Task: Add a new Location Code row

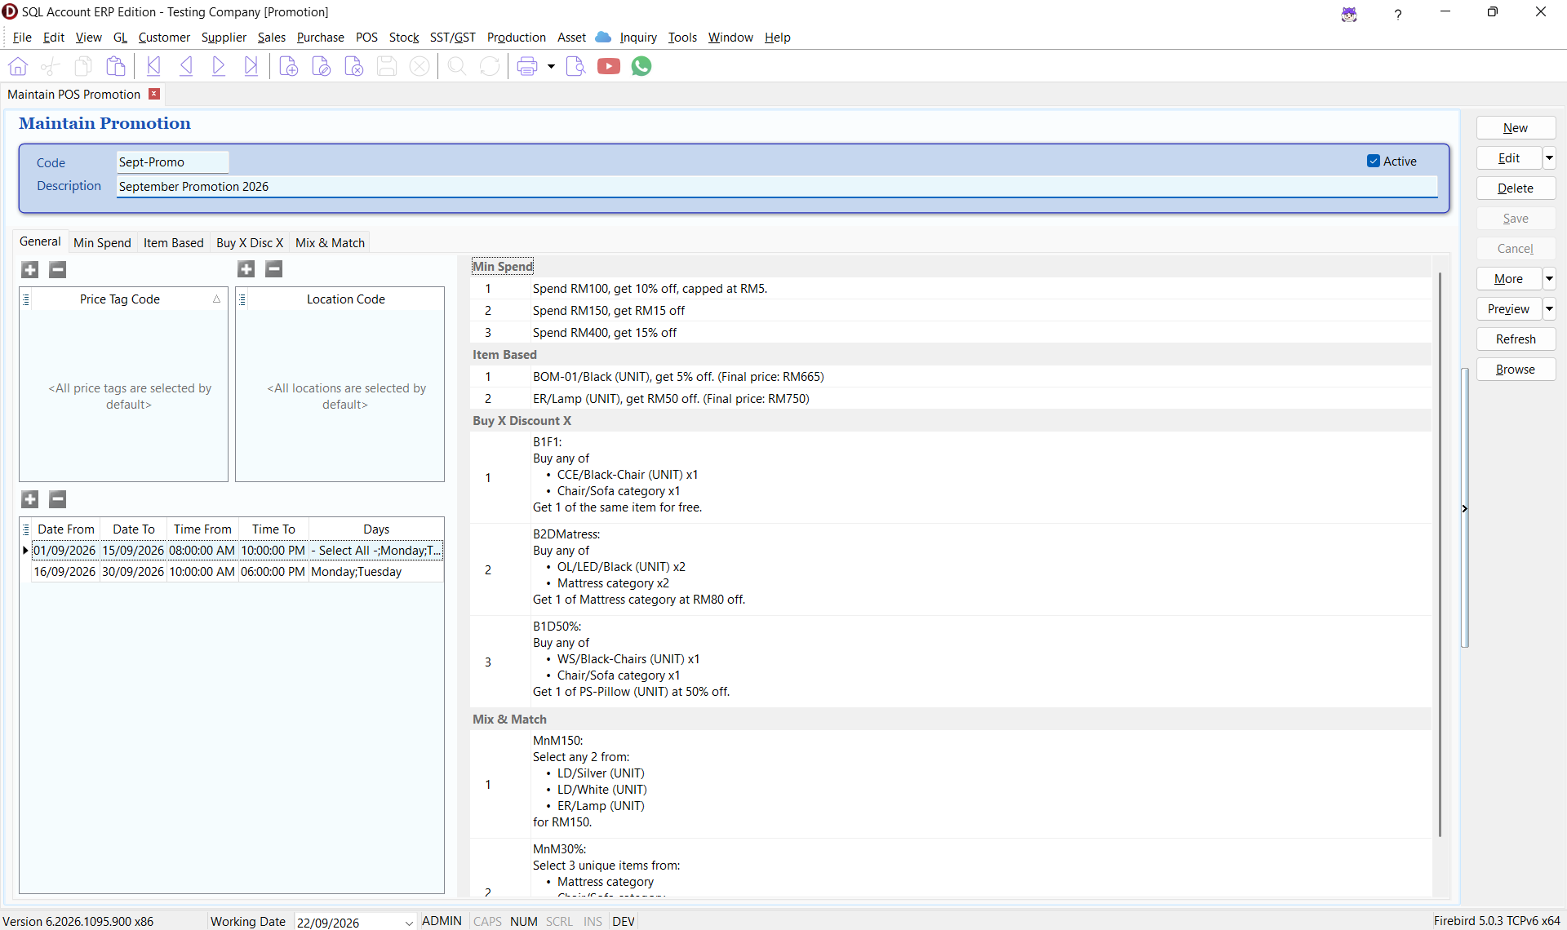Action: click(x=246, y=268)
